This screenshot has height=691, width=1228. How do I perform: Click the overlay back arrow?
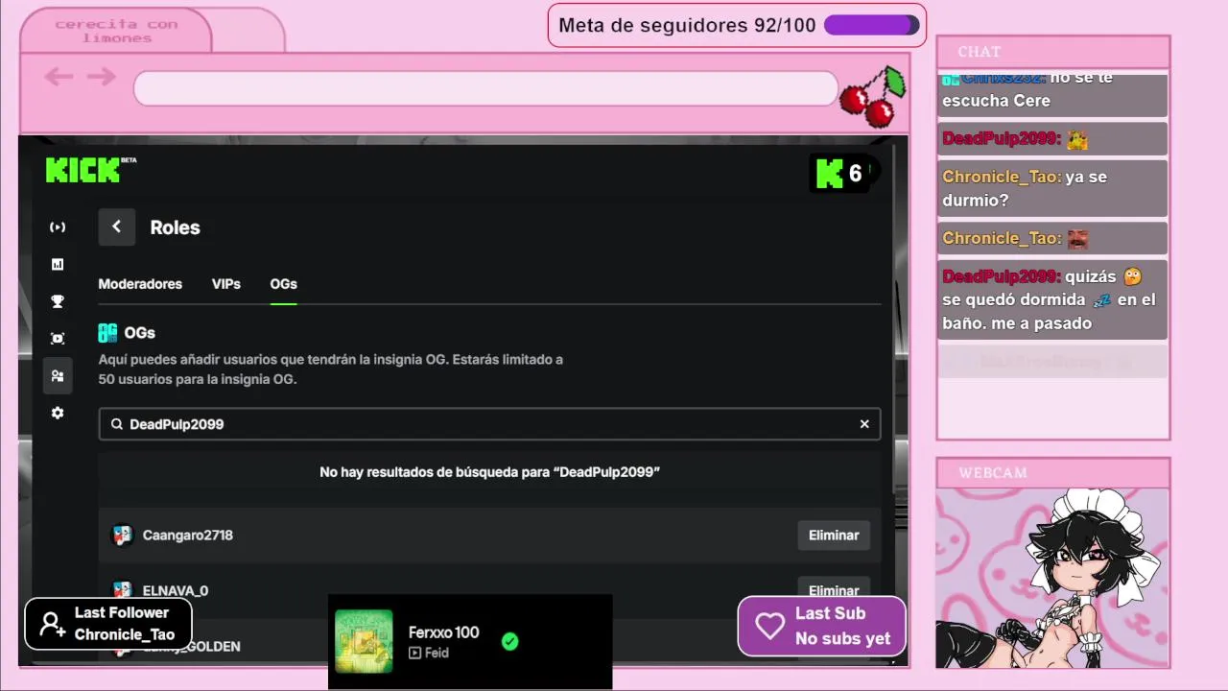(59, 77)
